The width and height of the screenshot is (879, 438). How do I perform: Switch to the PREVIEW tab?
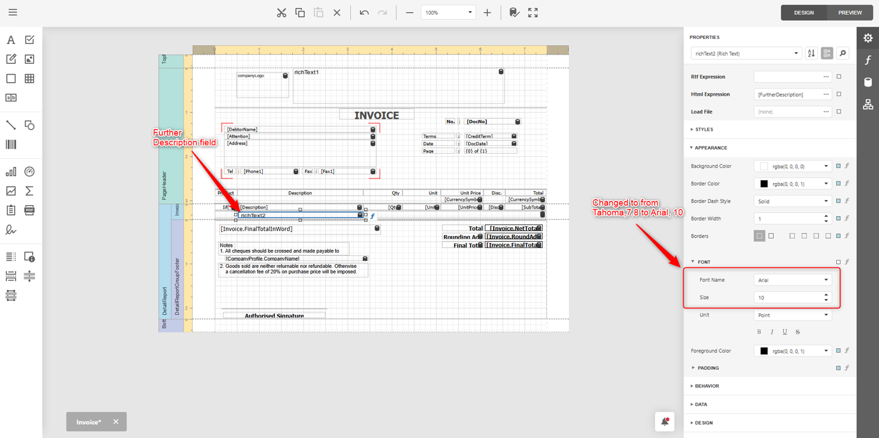point(850,12)
